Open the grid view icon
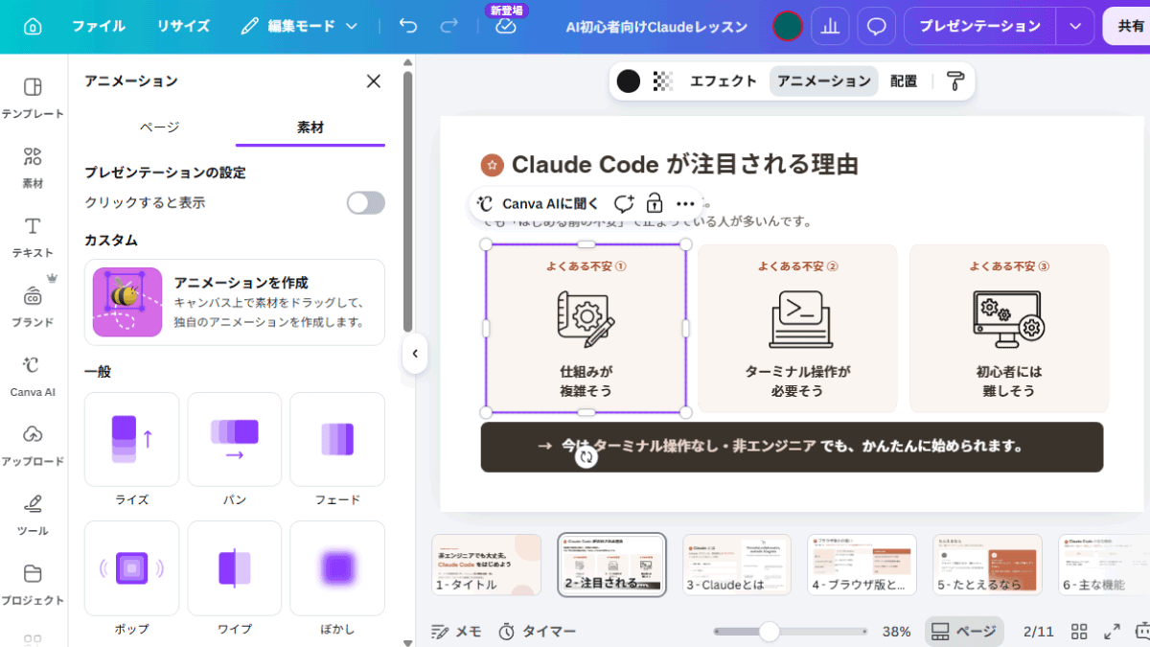 (1079, 632)
